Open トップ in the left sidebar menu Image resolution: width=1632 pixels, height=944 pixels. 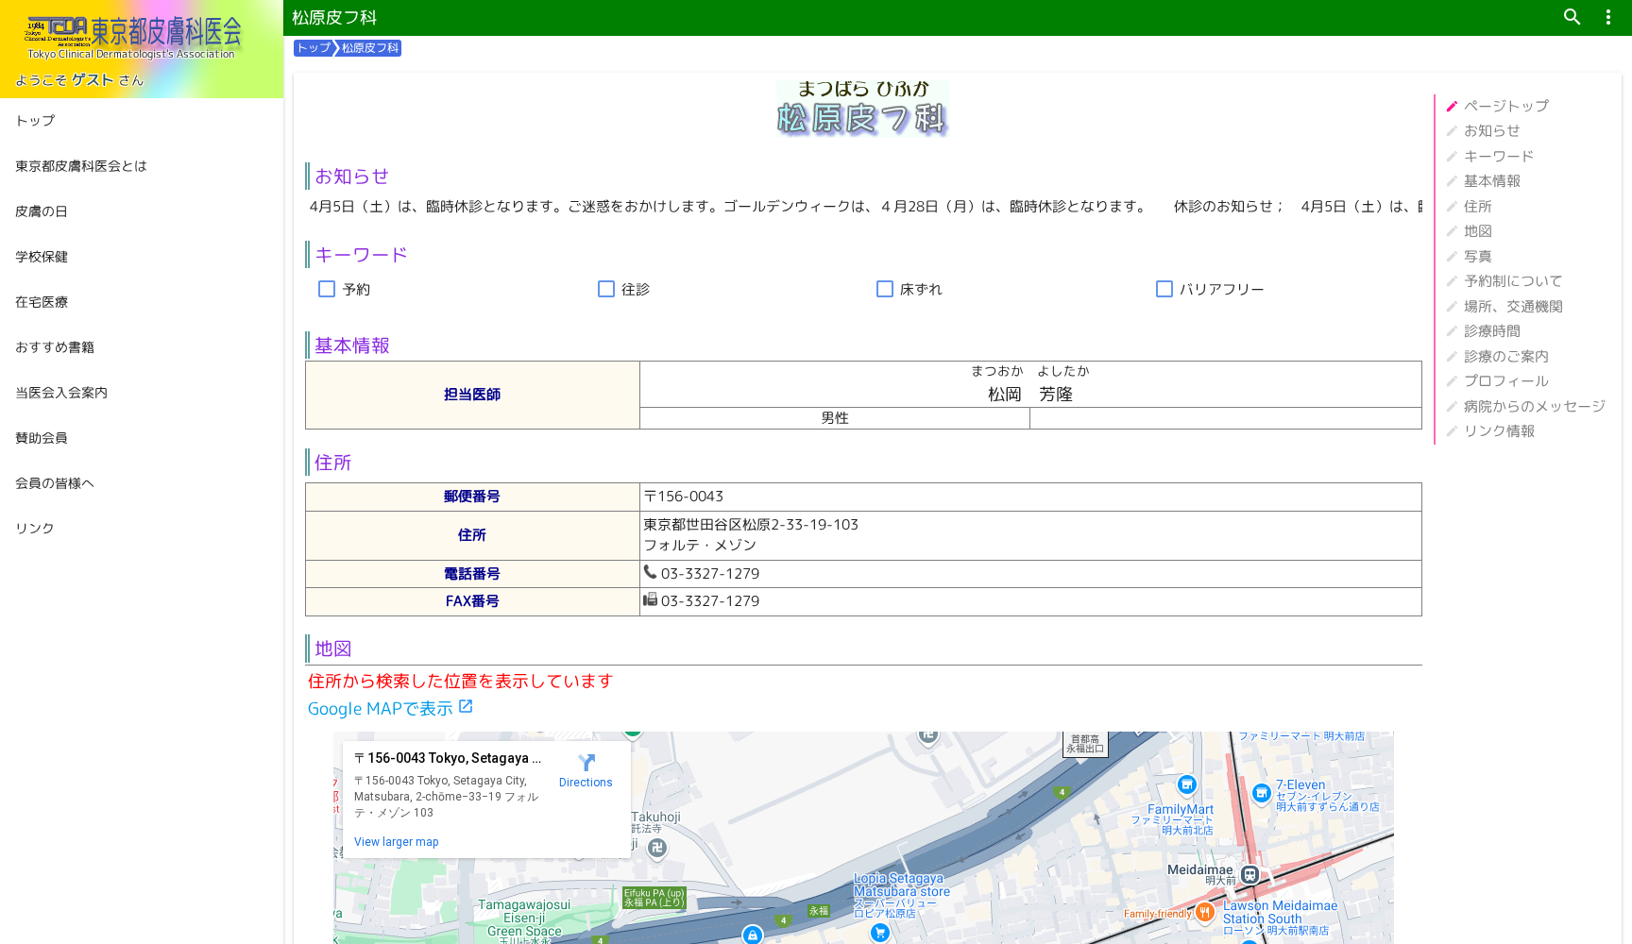click(x=142, y=121)
